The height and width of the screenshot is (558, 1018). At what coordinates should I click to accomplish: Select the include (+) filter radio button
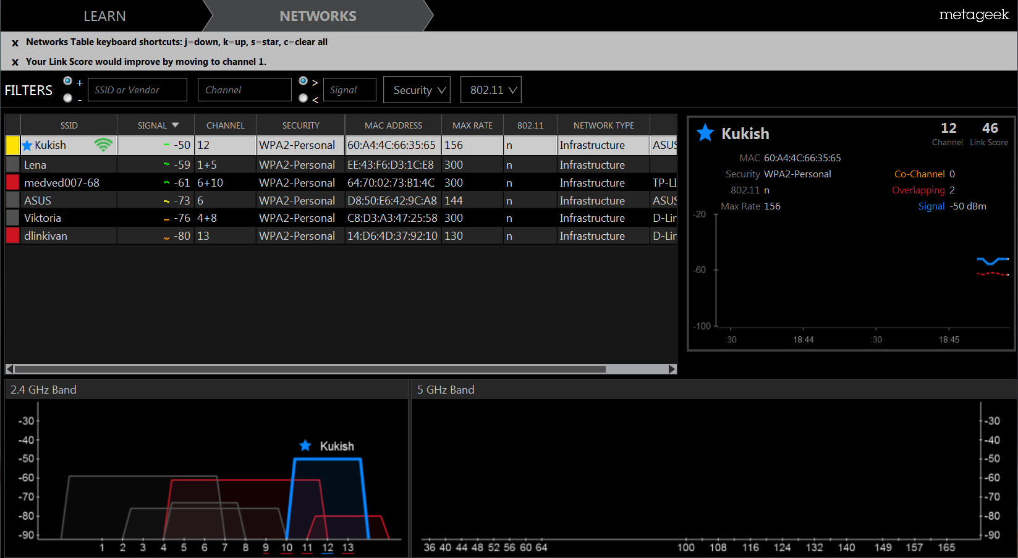click(x=68, y=81)
